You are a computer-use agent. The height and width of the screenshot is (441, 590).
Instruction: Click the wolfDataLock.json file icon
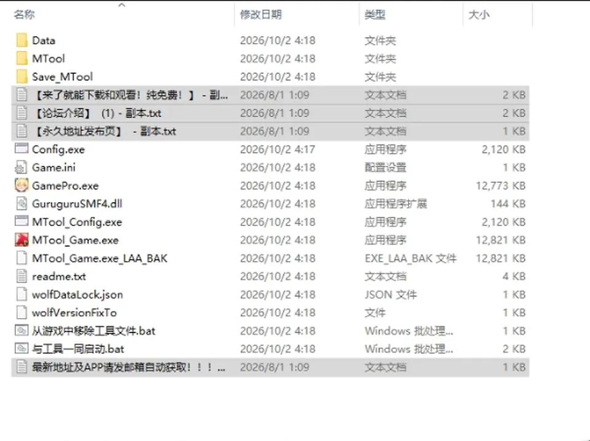tap(22, 294)
